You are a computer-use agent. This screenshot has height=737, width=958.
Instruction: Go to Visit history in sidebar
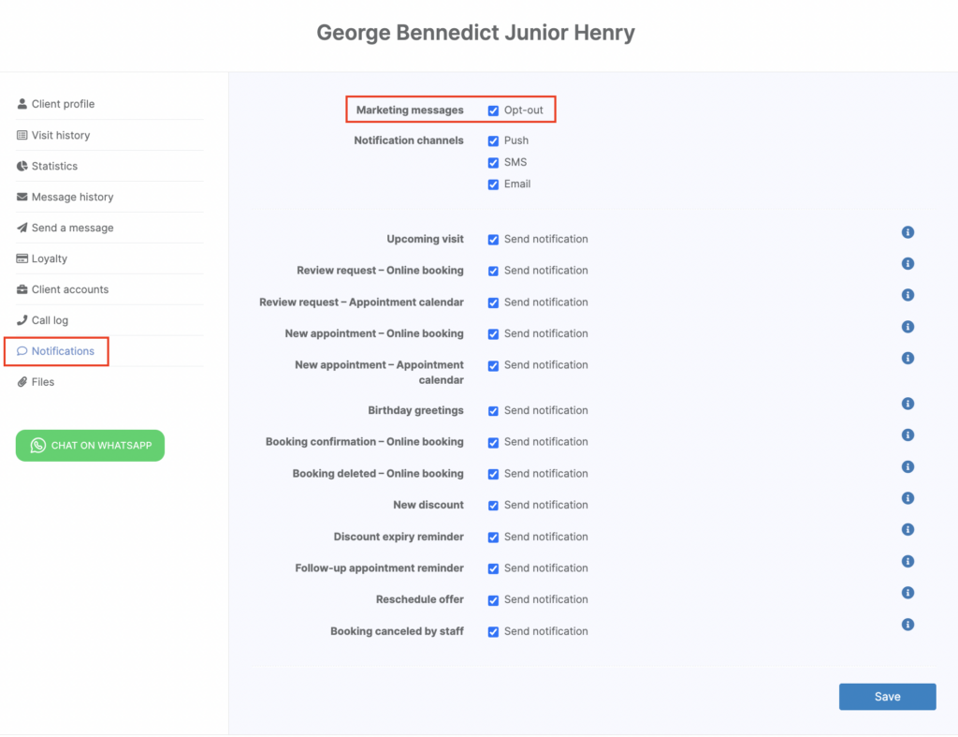coord(61,135)
